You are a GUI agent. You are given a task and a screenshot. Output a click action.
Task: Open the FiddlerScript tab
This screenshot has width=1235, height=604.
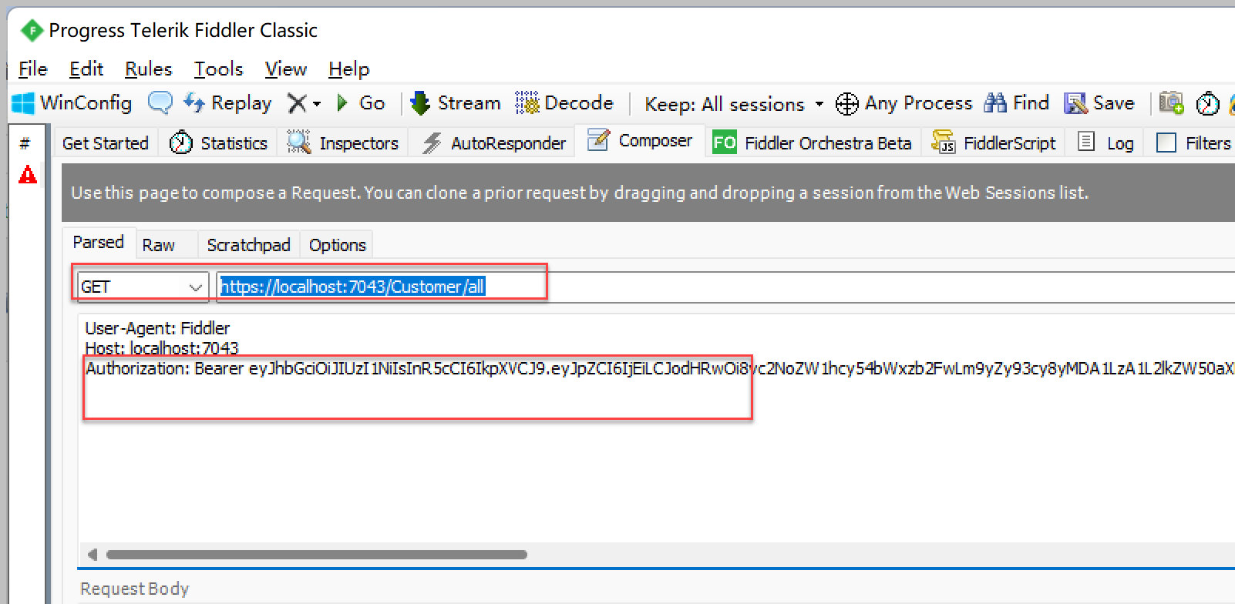point(994,143)
